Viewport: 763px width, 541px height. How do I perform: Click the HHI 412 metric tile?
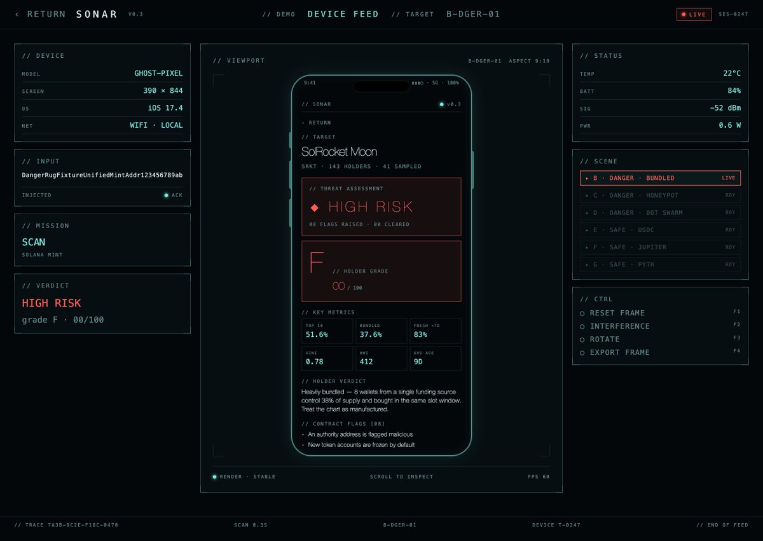click(381, 358)
